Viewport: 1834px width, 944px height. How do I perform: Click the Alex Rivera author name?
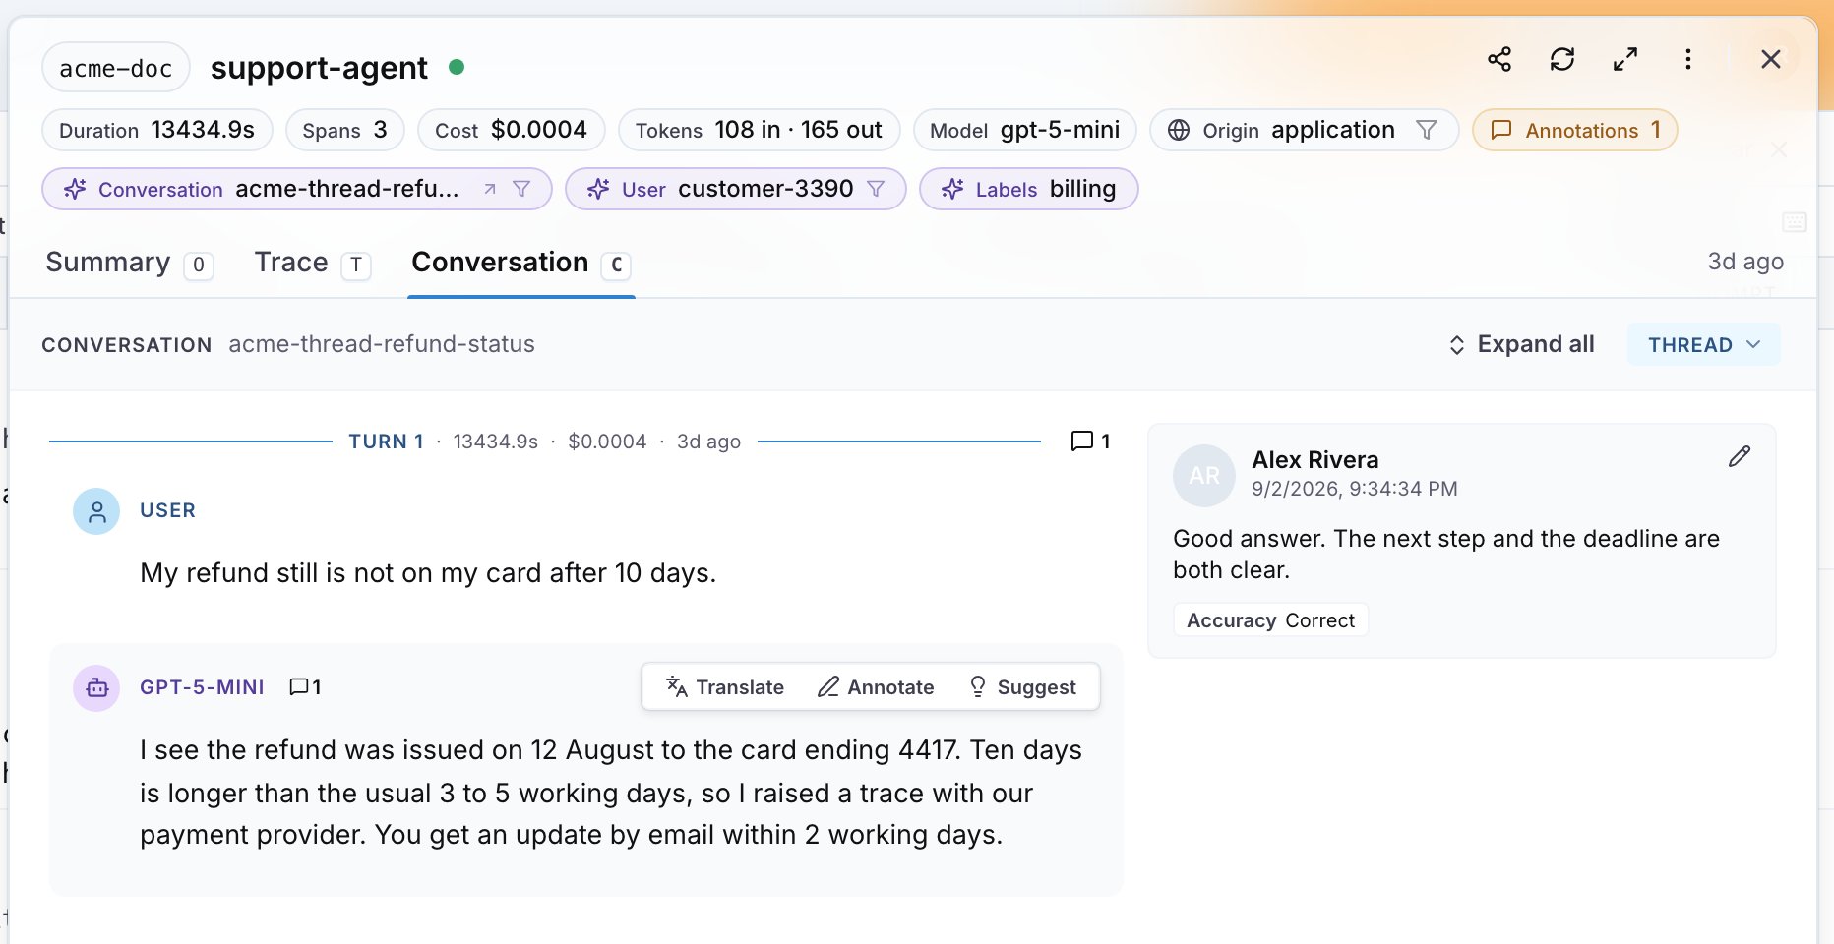[x=1314, y=460]
